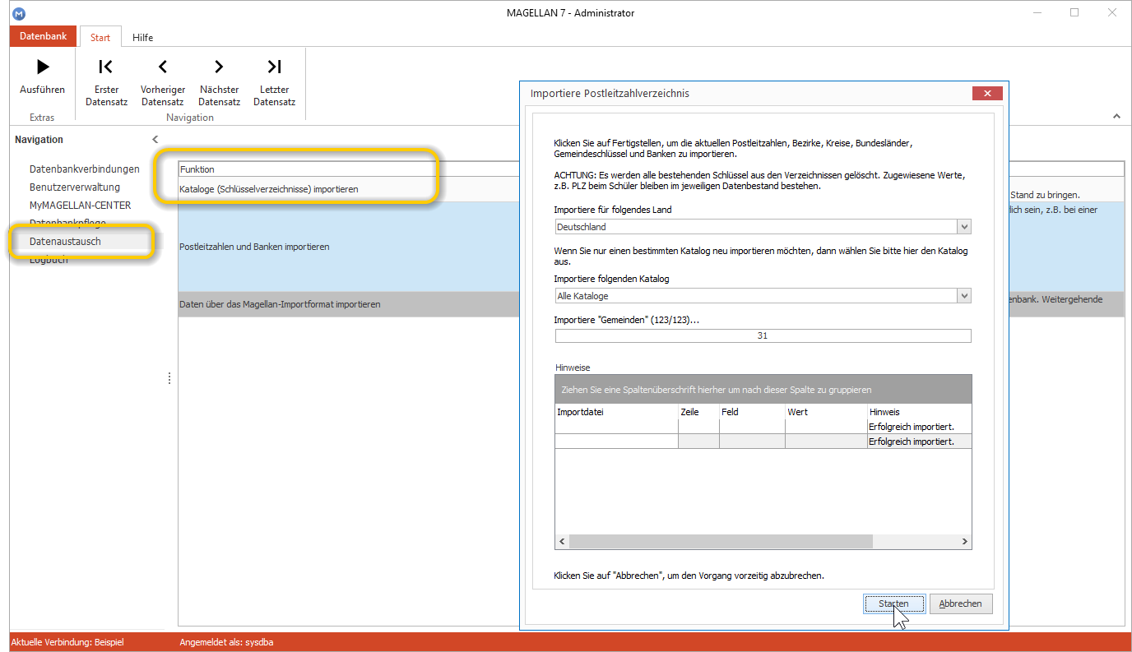Click the Ausführen play icon
Image resolution: width=1132 pixels, height=652 pixels.
43,67
